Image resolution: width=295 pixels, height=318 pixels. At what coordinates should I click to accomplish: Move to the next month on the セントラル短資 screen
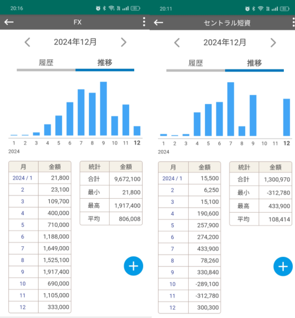(x=273, y=43)
